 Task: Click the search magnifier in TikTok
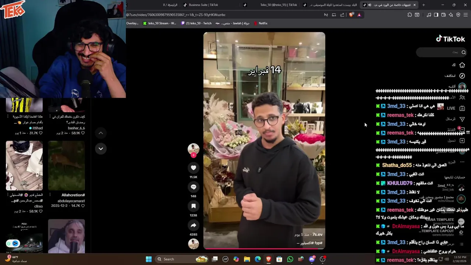pyautogui.click(x=464, y=52)
